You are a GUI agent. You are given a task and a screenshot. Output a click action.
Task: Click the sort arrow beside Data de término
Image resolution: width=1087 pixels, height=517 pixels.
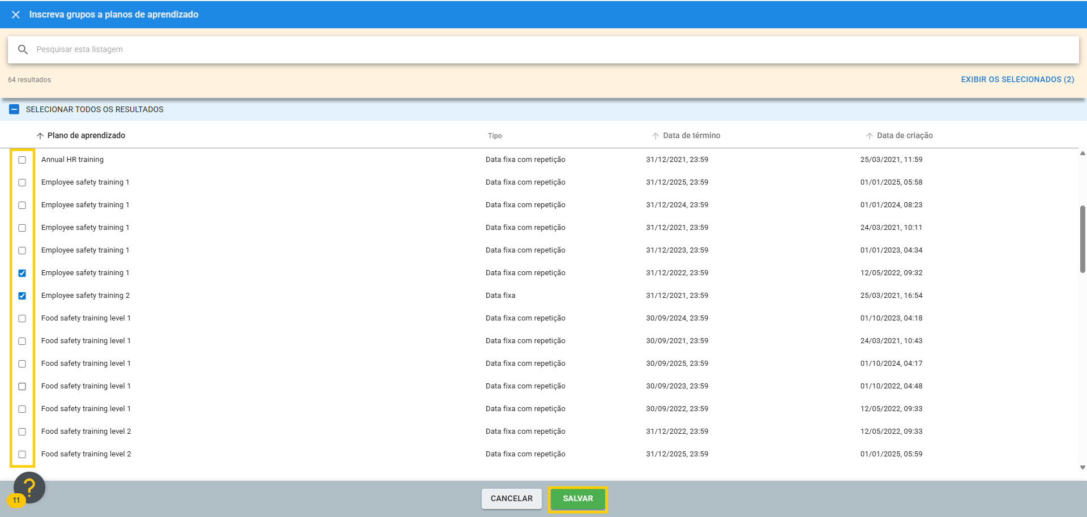click(655, 136)
